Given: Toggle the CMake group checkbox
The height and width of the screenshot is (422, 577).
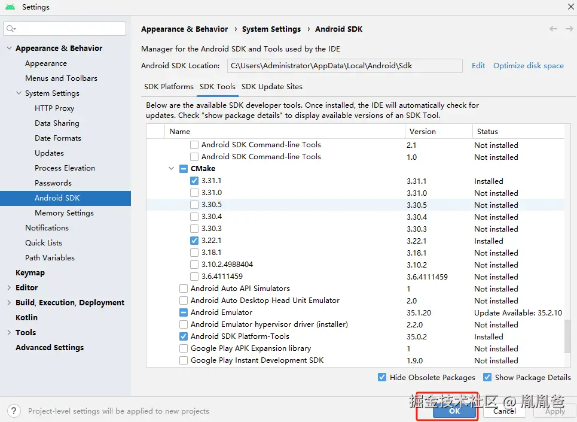Looking at the screenshot, I should 183,169.
